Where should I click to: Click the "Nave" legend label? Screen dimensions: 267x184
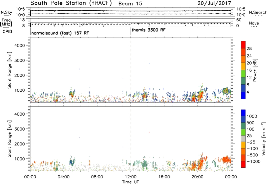pyautogui.click(x=254, y=23)
